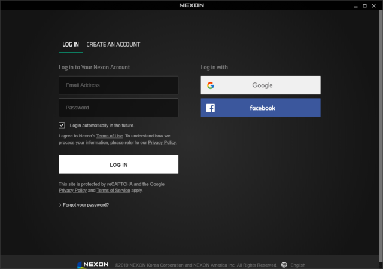Maximize the Nexon launcher window

pos(364,5)
